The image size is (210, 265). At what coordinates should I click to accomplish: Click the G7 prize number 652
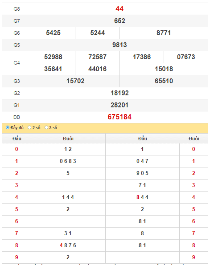(119, 21)
